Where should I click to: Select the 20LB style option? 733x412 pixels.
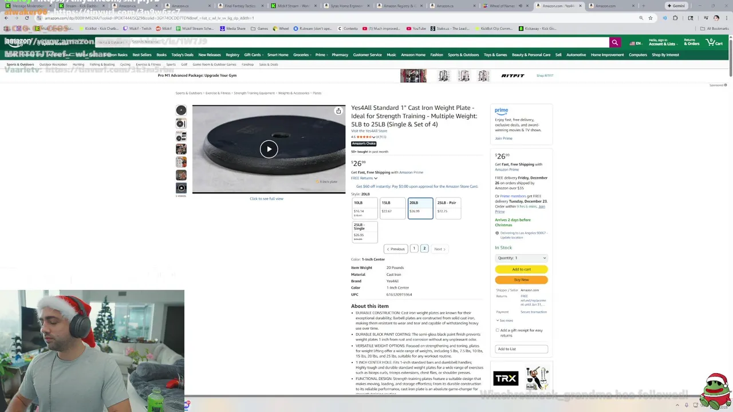click(x=420, y=208)
